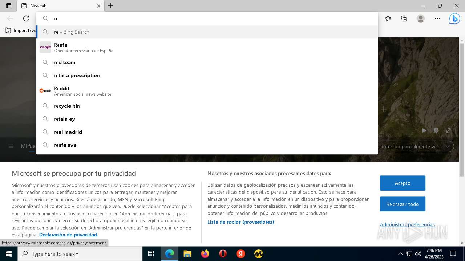
Task: Click the Rechazar todo button
Action: click(403, 204)
